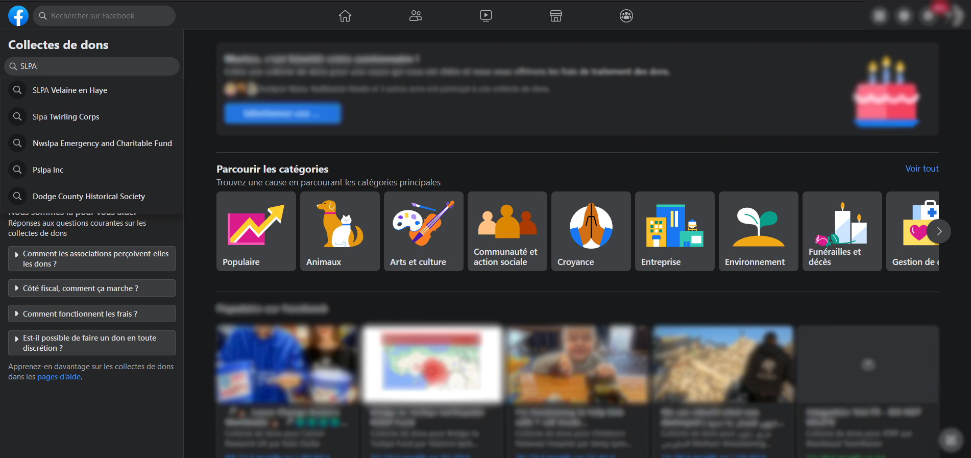Viewport: 971px width, 458px height.
Task: Click the Parcourir les catégories heading
Action: pos(273,169)
